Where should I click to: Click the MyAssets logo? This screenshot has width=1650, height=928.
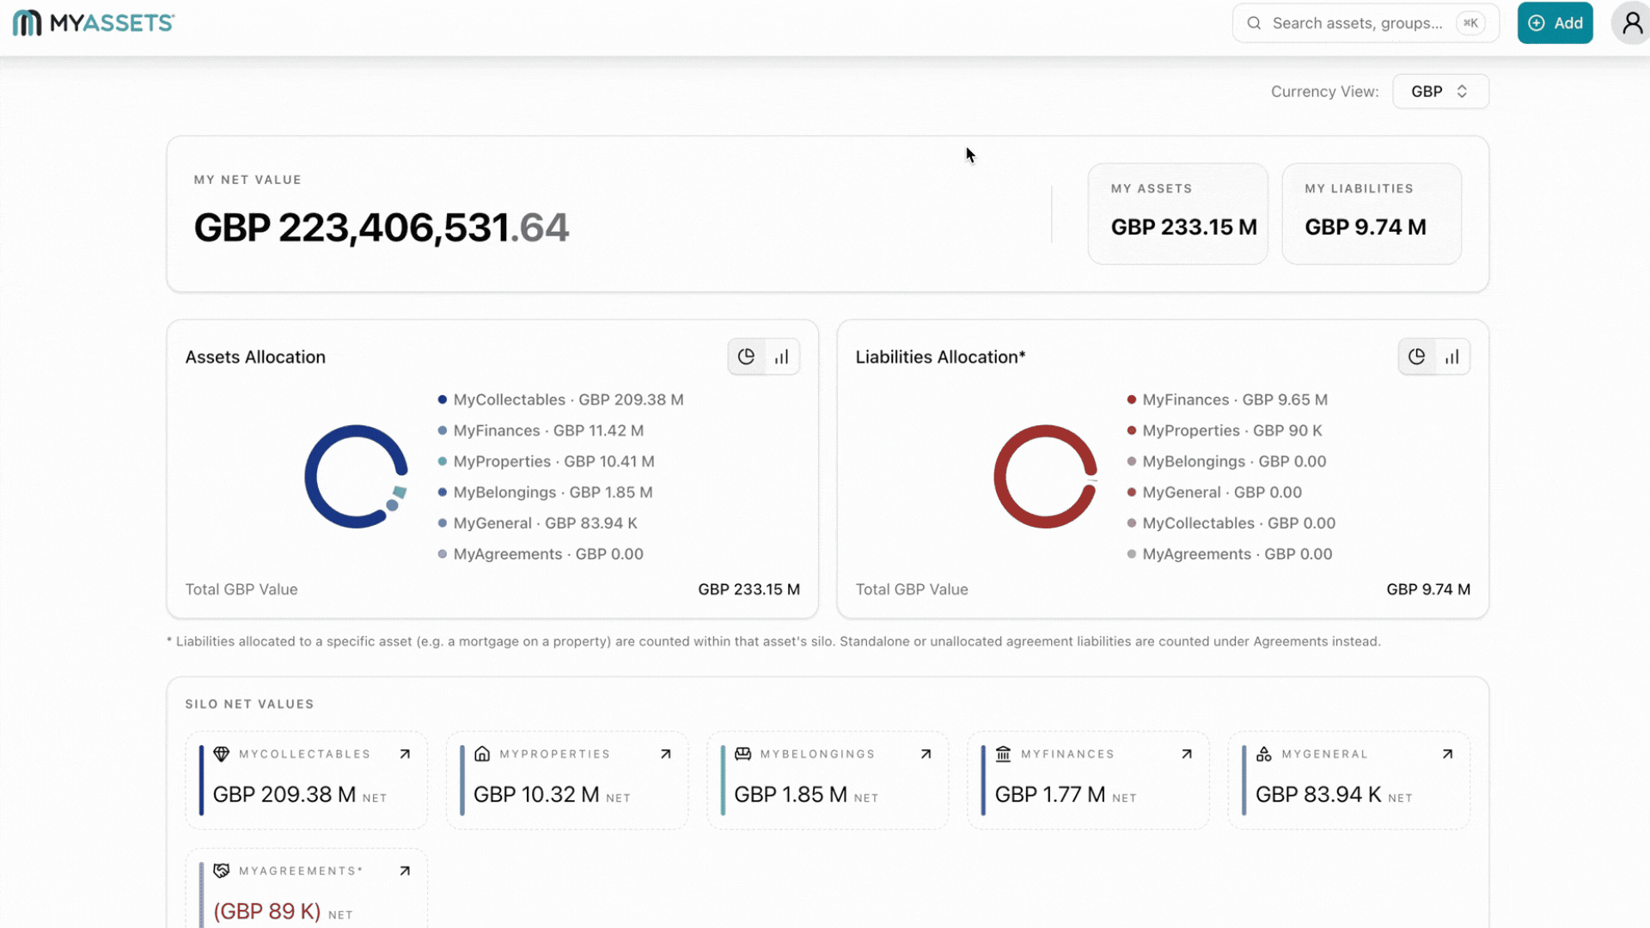[x=94, y=23]
